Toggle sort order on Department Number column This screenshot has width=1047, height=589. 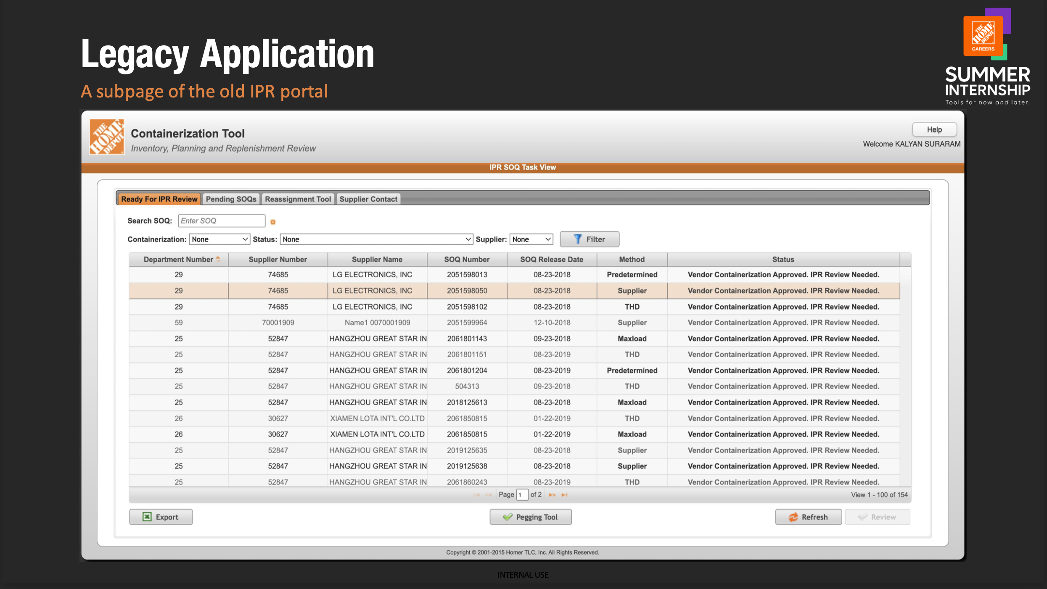point(218,259)
